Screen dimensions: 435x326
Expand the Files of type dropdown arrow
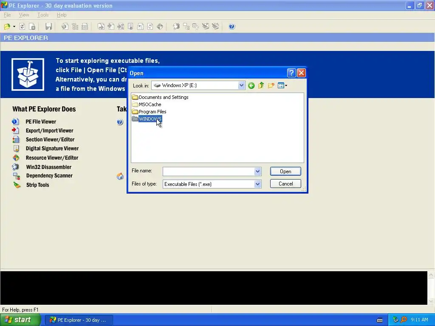pos(257,184)
